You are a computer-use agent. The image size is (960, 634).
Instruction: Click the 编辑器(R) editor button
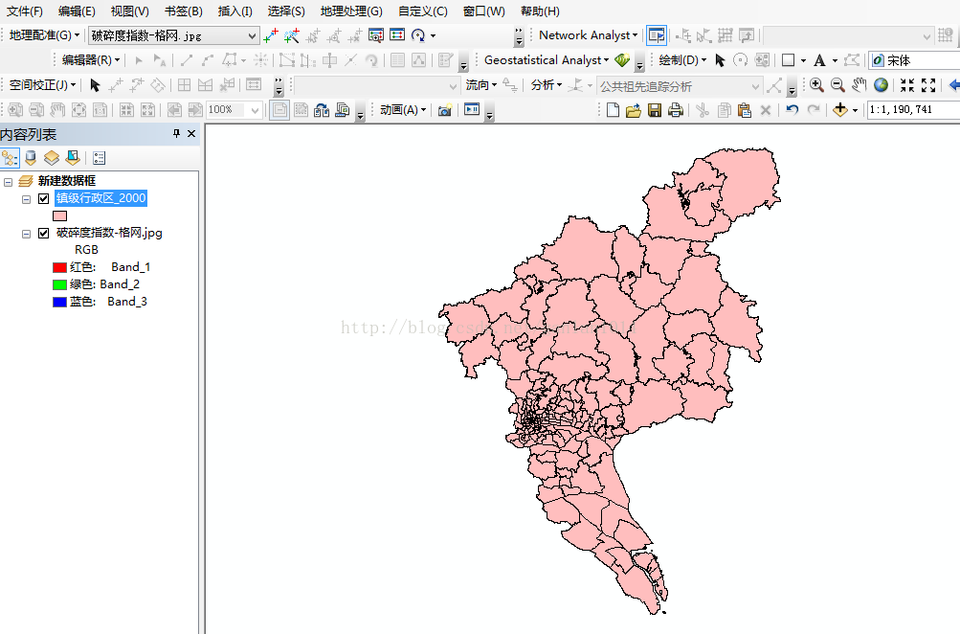click(x=91, y=60)
